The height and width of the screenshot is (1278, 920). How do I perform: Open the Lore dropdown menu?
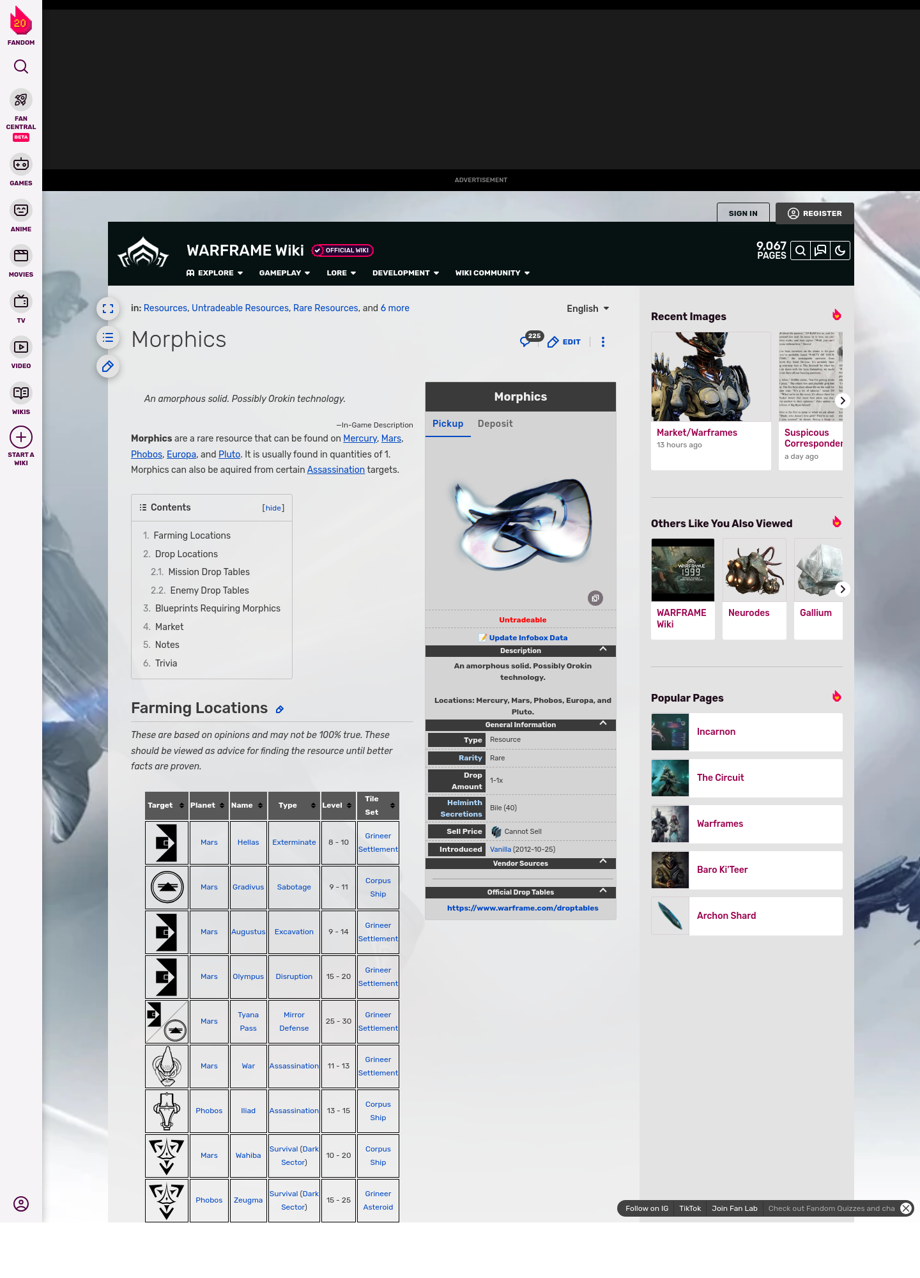tap(341, 273)
